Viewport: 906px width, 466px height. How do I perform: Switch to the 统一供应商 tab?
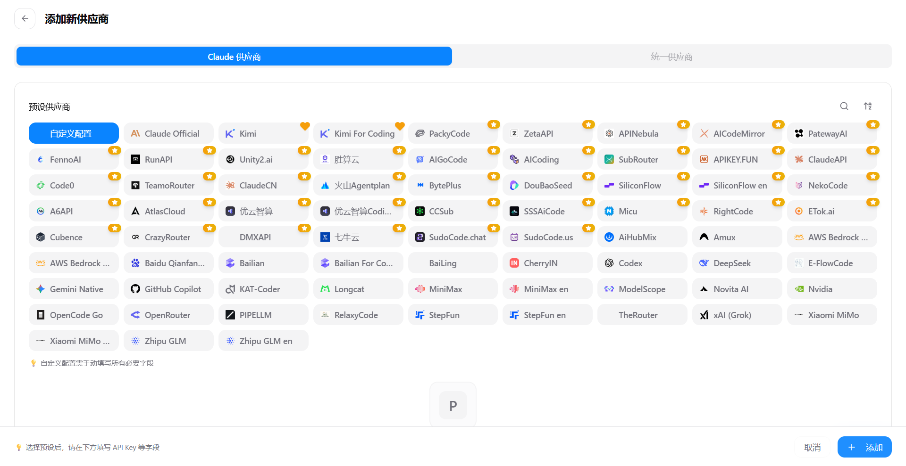(x=671, y=57)
